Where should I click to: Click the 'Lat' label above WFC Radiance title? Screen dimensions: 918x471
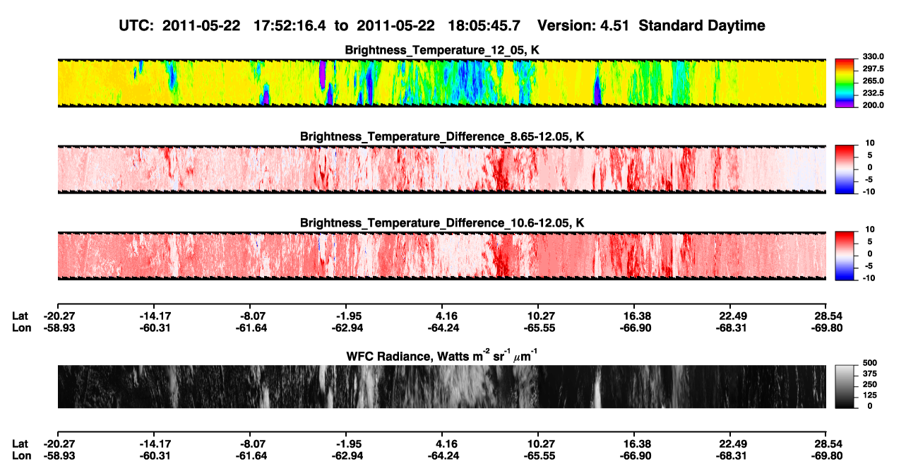pyautogui.click(x=20, y=316)
